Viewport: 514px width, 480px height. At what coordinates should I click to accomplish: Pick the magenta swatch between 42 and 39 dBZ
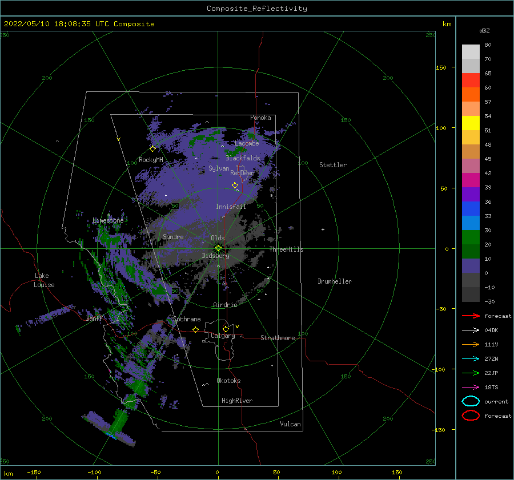point(471,180)
